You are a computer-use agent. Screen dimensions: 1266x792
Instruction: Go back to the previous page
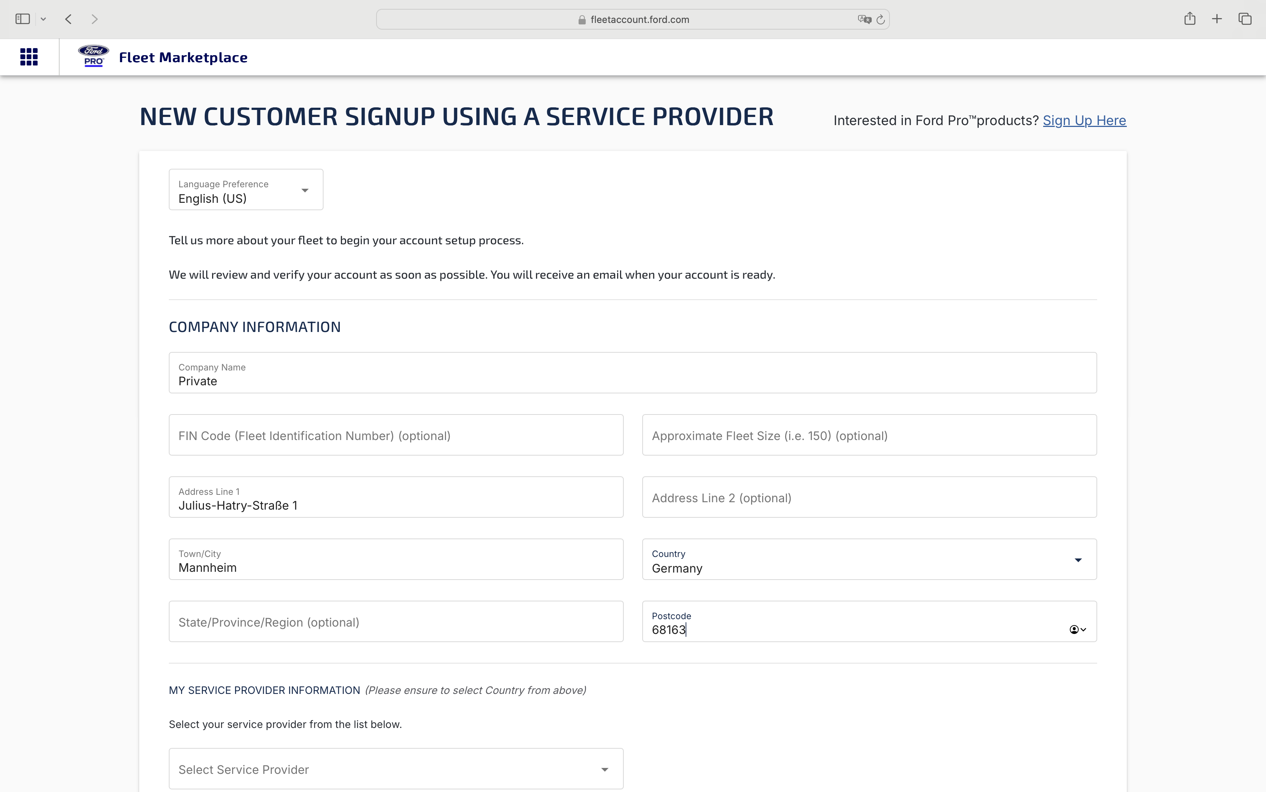tap(68, 19)
